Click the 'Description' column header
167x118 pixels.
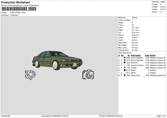click(x=136, y=55)
